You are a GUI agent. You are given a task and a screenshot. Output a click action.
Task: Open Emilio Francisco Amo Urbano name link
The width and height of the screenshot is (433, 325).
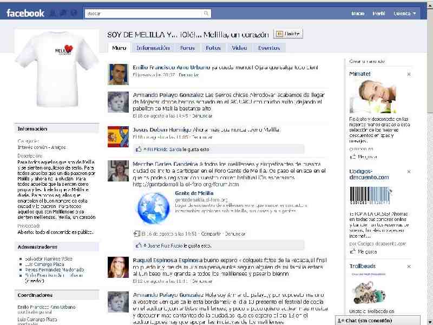tap(171, 67)
